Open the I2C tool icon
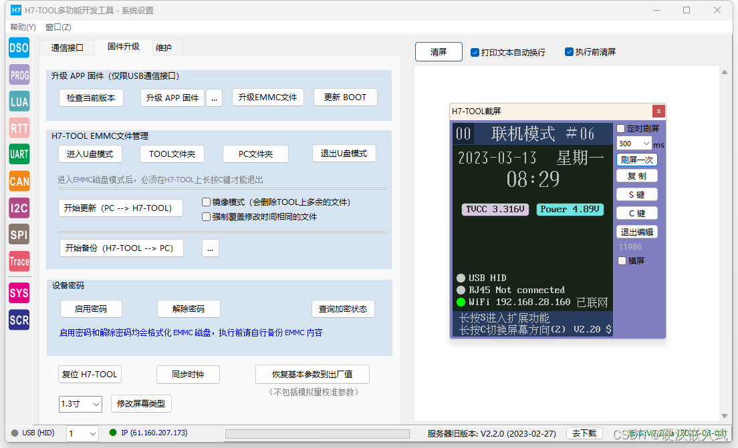738x448 pixels. click(19, 208)
